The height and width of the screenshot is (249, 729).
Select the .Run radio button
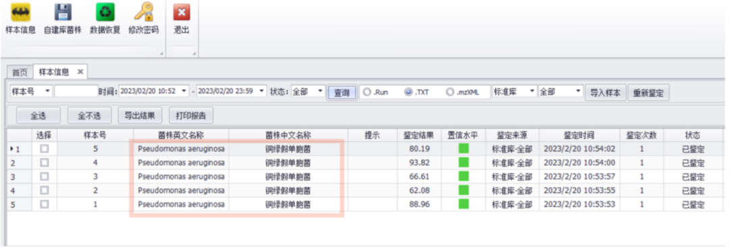pyautogui.click(x=367, y=92)
